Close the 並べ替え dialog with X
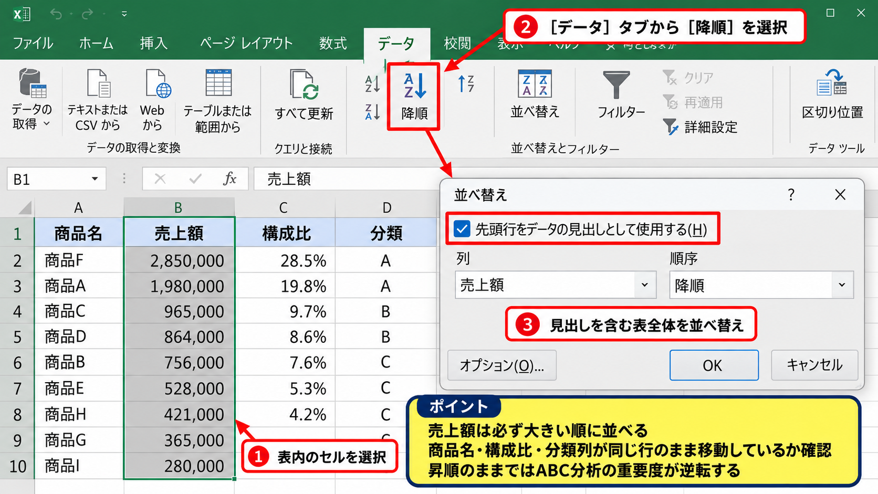 pyautogui.click(x=840, y=195)
